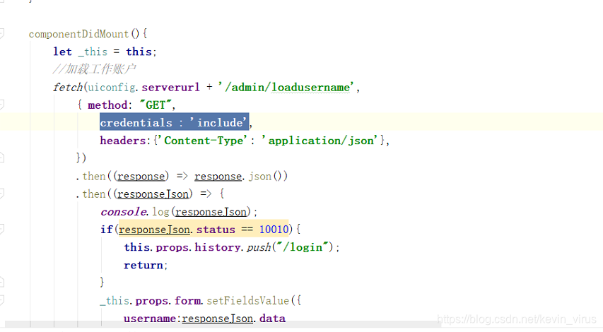Click the 'if' keyword
Image resolution: width=603 pixels, height=332 pixels.
click(x=107, y=230)
